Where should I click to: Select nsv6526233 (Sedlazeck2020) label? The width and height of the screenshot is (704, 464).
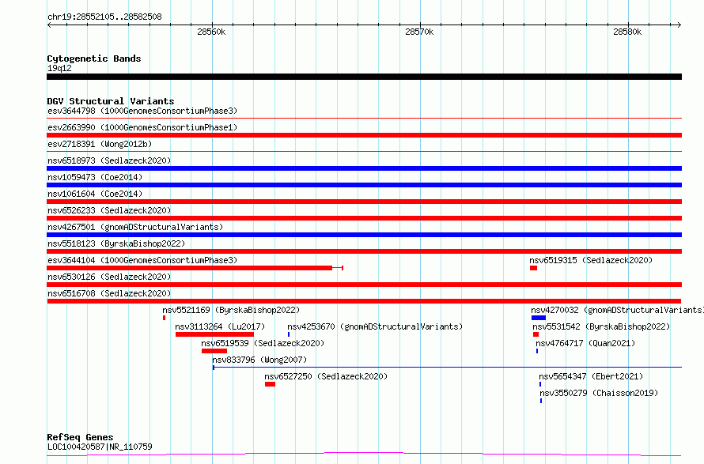click(109, 210)
